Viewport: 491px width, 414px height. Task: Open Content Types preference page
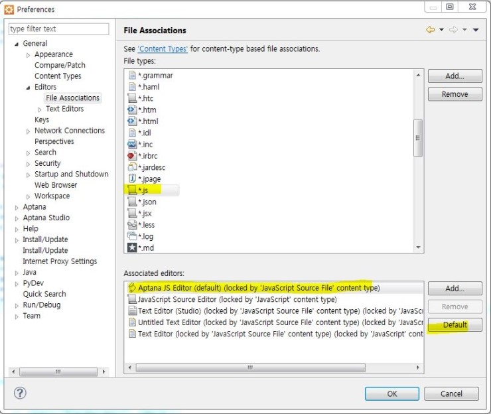58,76
